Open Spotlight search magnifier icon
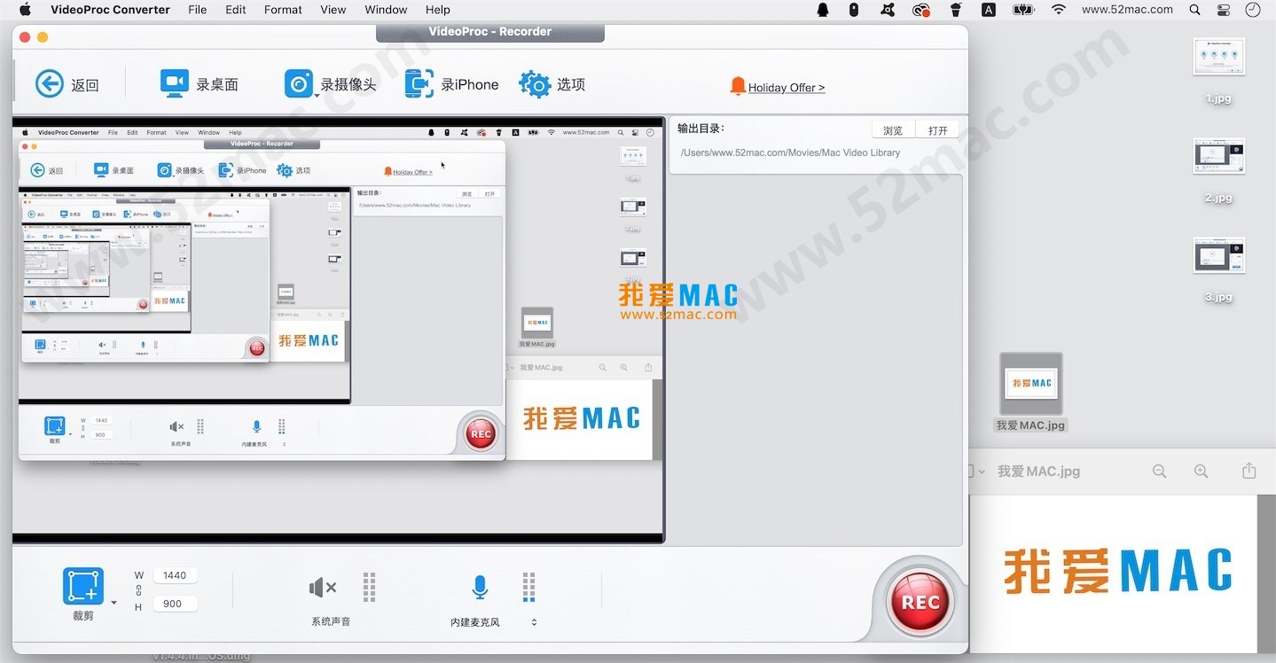 pos(1195,10)
